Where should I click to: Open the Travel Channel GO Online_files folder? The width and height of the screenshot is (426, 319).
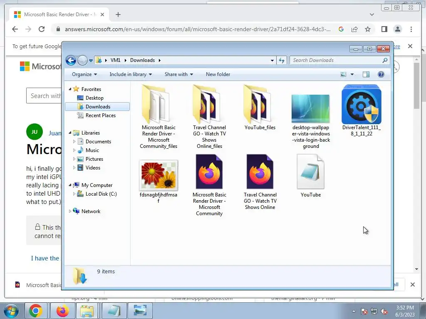[x=209, y=117]
